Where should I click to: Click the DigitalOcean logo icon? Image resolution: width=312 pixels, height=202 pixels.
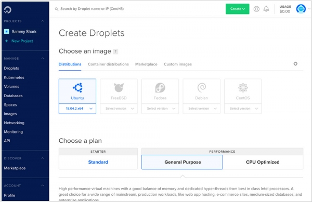[x=8, y=10]
